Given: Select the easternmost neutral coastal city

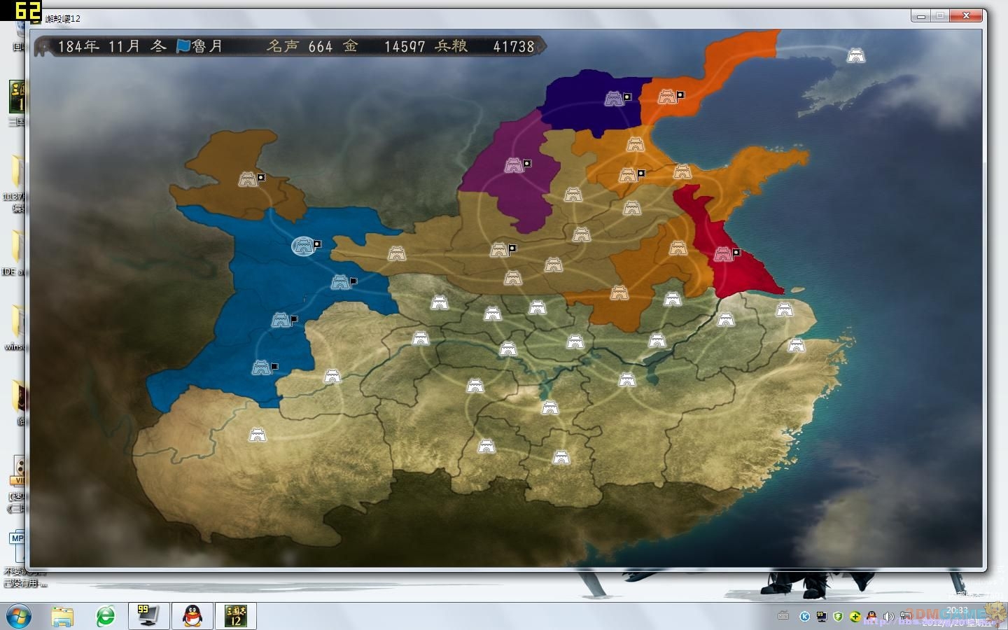Looking at the screenshot, I should tap(796, 344).
